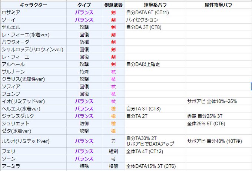Click 槍 weapon in ゼタ(水着ver) row
The width and height of the screenshot is (252, 171).
tap(113, 131)
